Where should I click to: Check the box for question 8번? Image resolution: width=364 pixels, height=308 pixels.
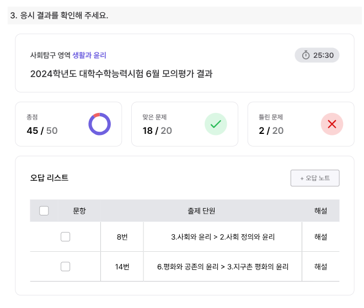tap(65, 237)
